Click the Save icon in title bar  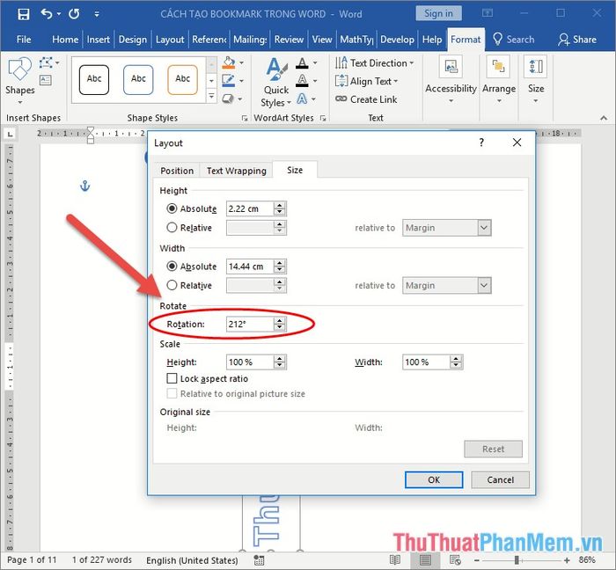point(24,14)
